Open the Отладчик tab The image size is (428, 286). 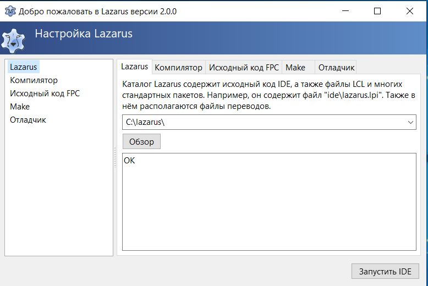pyautogui.click(x=336, y=68)
